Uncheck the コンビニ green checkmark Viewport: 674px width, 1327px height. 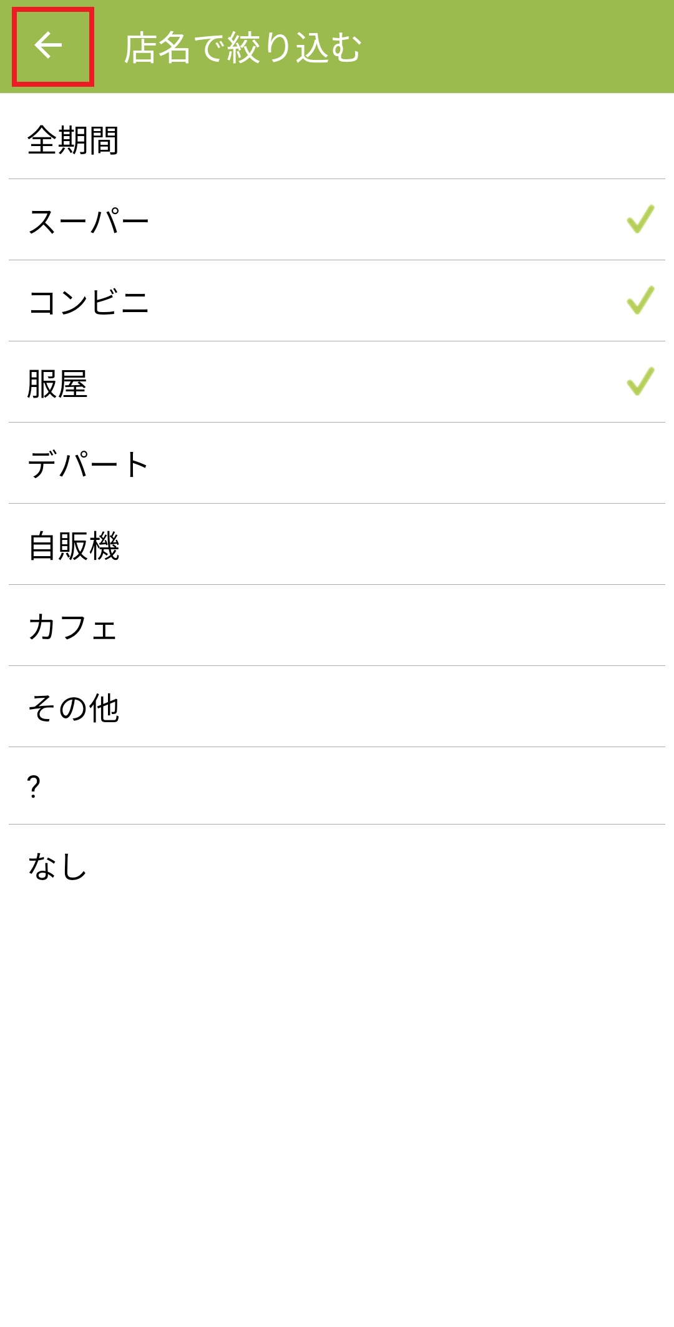[x=640, y=301]
